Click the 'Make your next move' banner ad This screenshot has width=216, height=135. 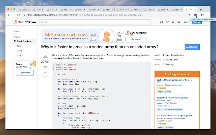click(96, 36)
